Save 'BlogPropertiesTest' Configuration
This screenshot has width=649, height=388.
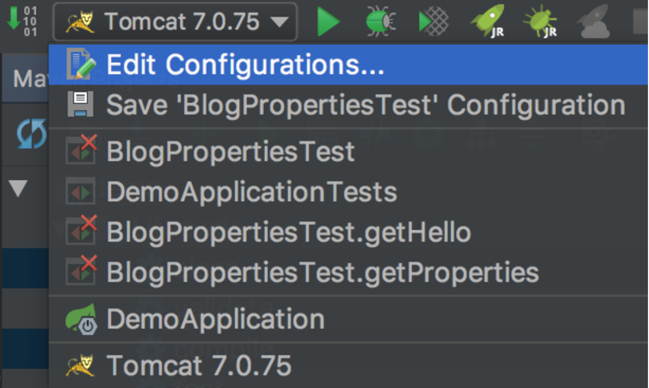(365, 105)
